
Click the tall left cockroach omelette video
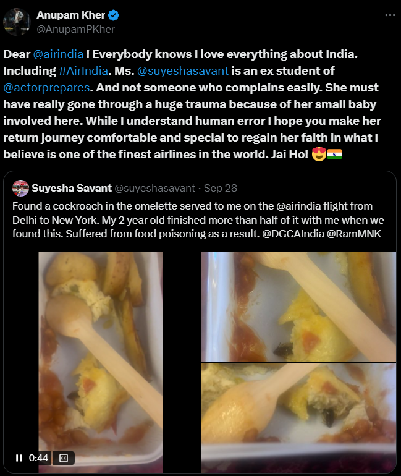101,362
